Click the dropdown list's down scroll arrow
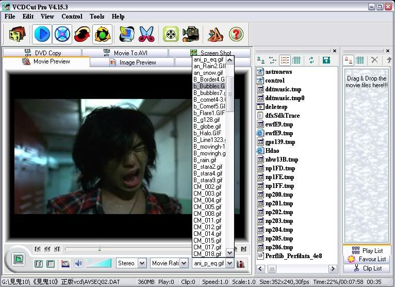This screenshot has height=287, width=395. tap(230, 253)
